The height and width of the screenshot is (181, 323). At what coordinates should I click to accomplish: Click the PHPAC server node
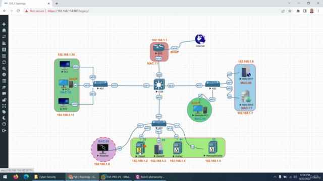pos(177,148)
